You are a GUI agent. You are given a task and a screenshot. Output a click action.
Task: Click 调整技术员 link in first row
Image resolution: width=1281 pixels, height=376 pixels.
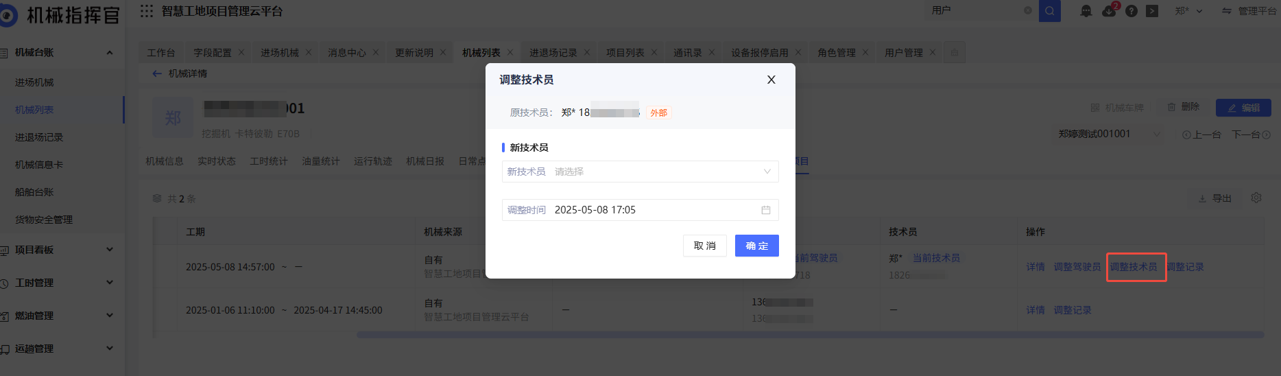pos(1134,267)
